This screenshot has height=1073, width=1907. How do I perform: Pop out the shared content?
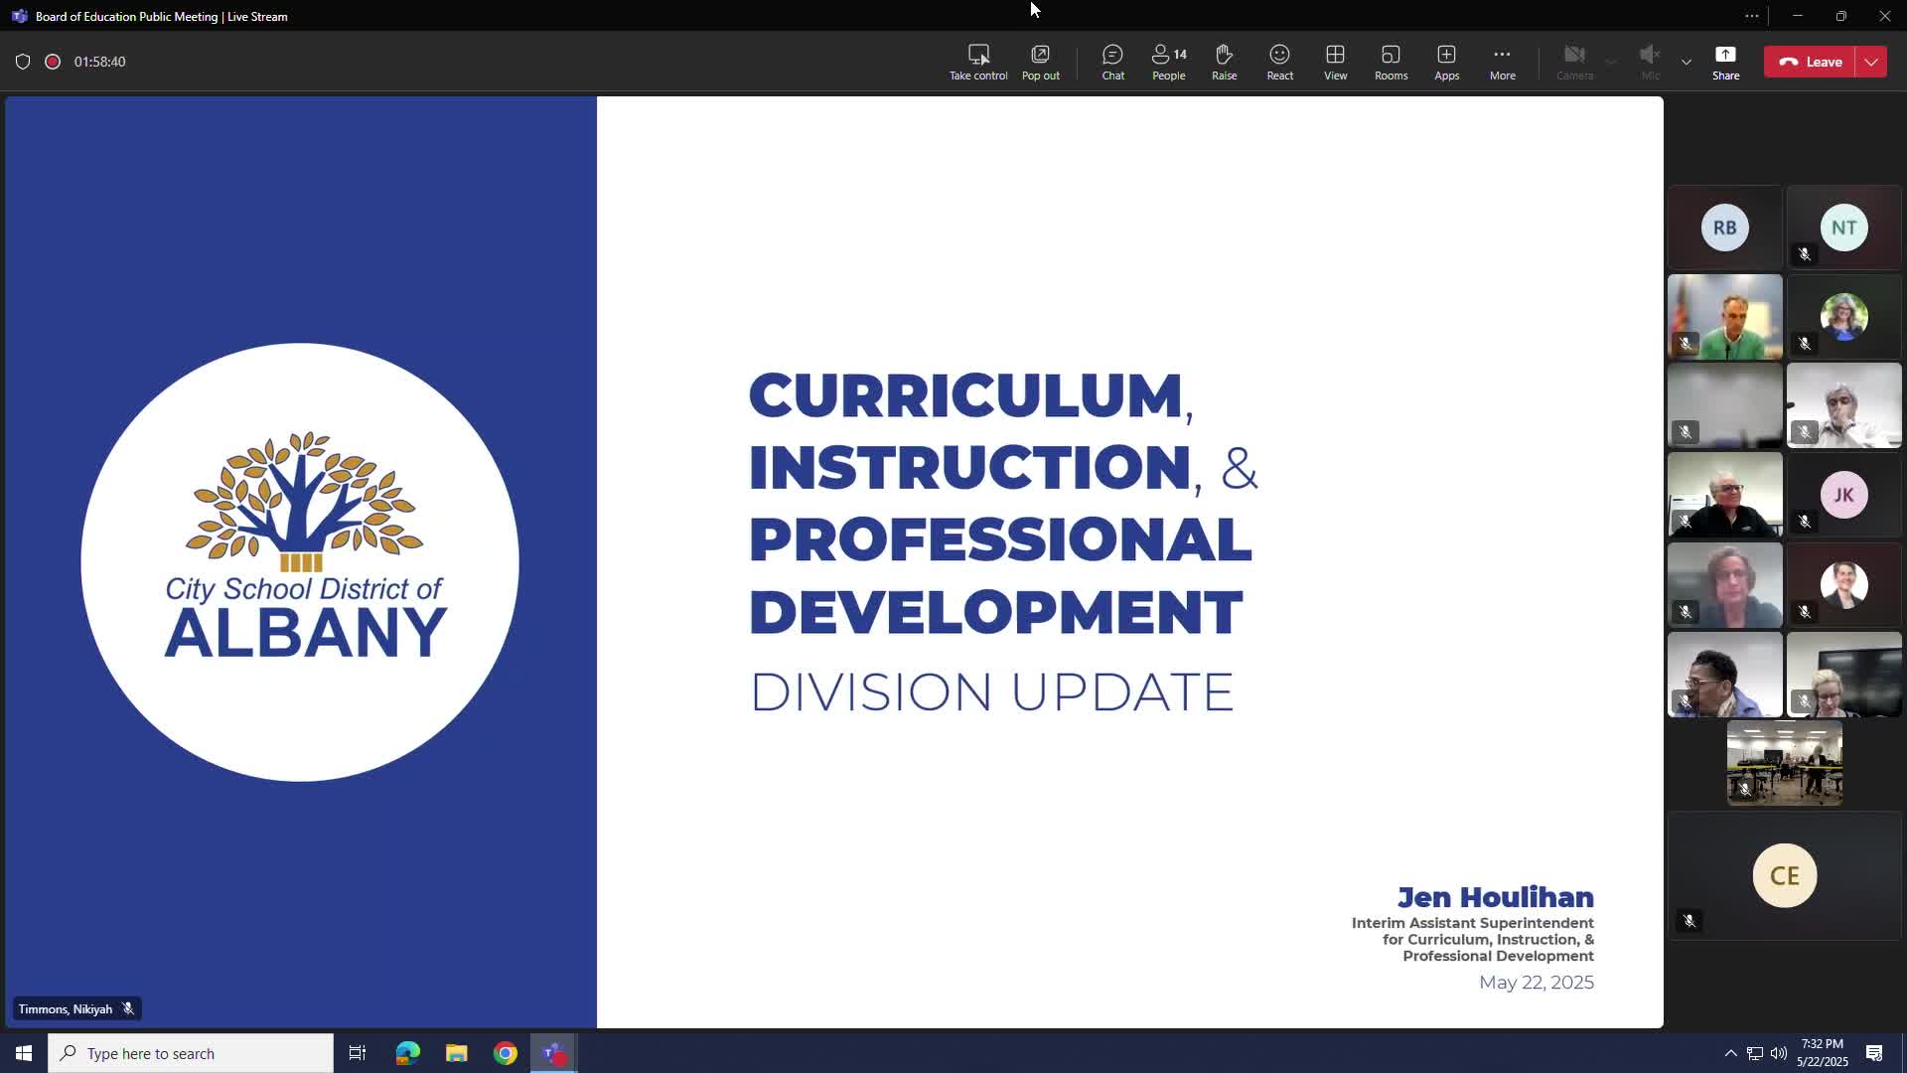(x=1040, y=62)
